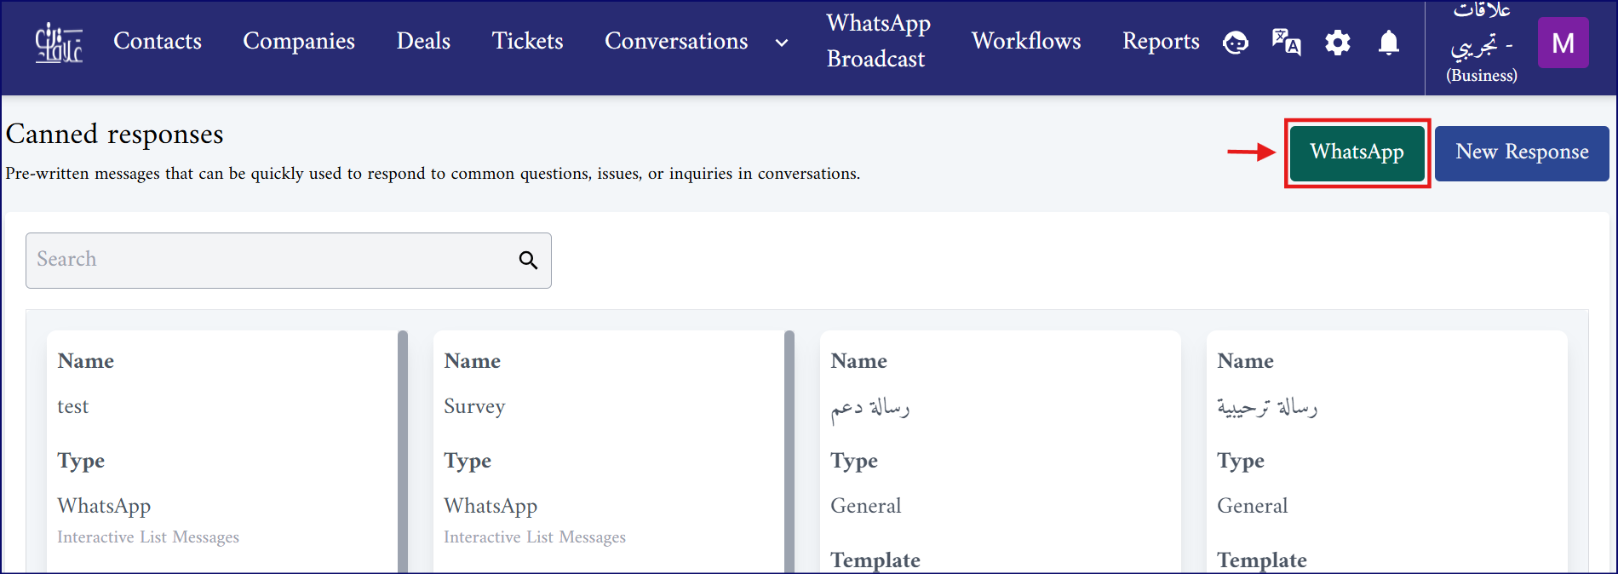Open the chatbot face icon

click(x=1236, y=42)
